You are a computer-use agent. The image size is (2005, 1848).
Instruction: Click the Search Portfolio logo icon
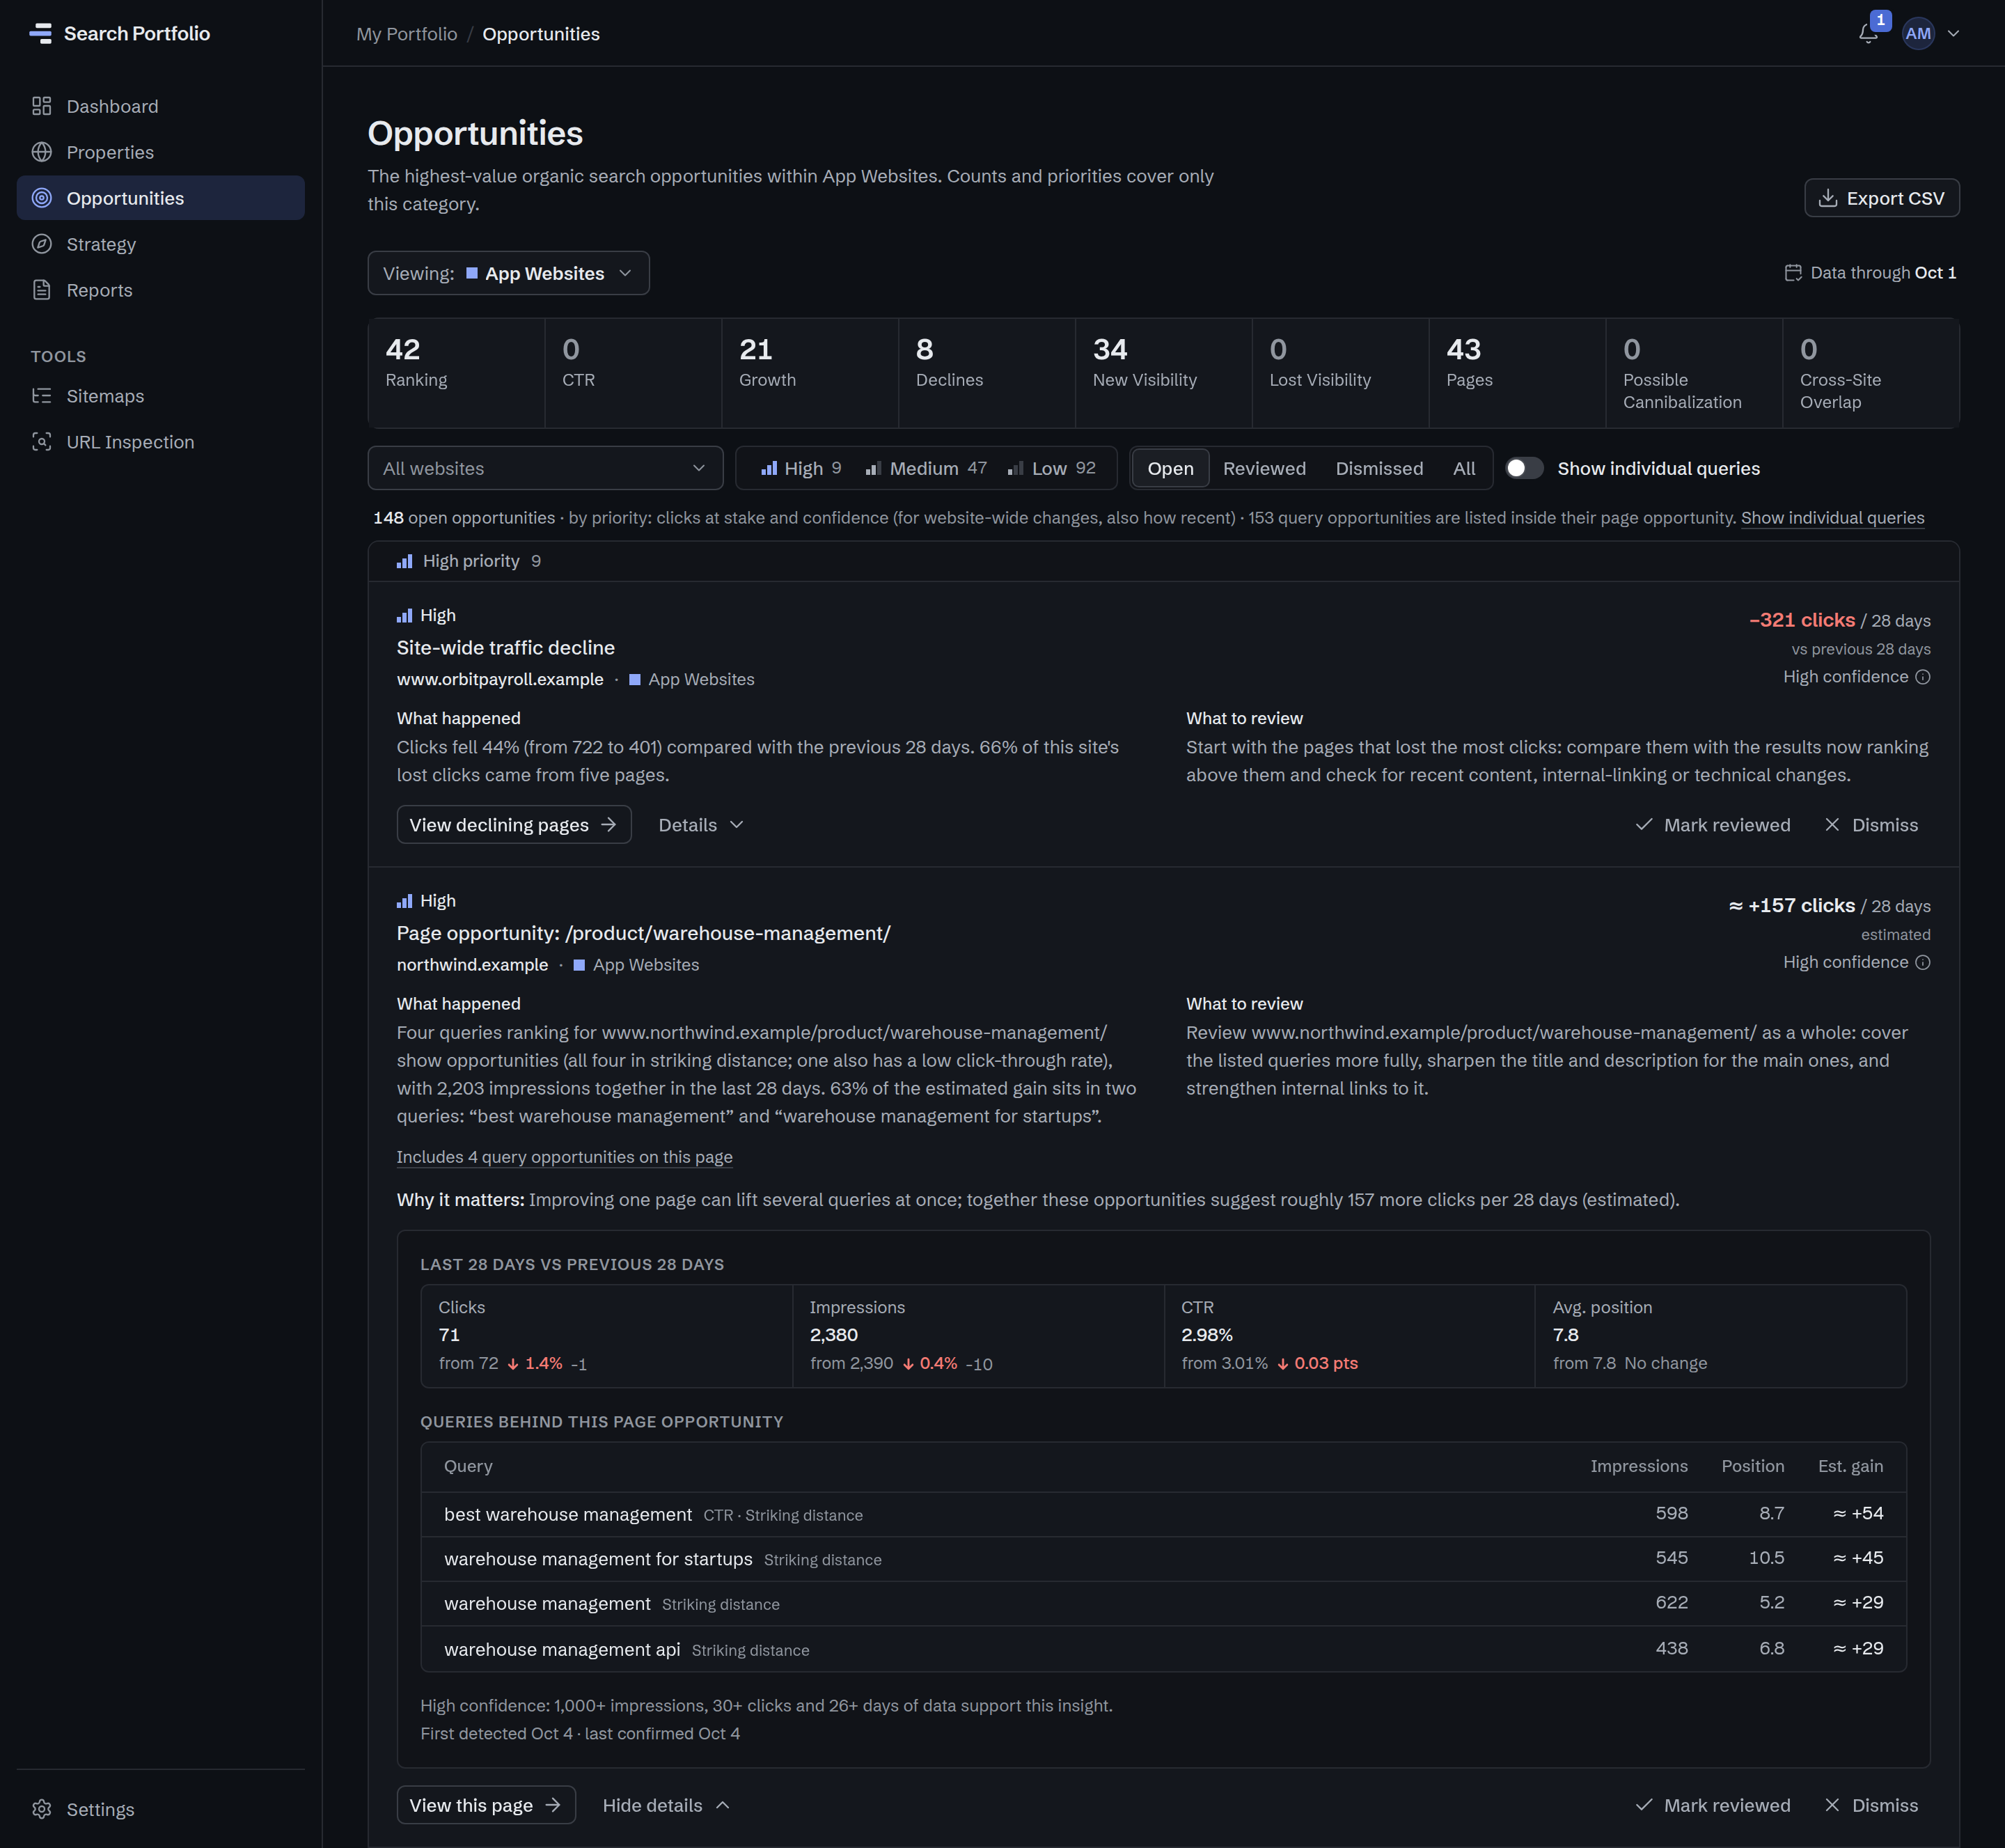41,33
